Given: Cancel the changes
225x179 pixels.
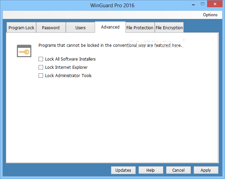Looking at the screenshot, I should click(x=178, y=170).
